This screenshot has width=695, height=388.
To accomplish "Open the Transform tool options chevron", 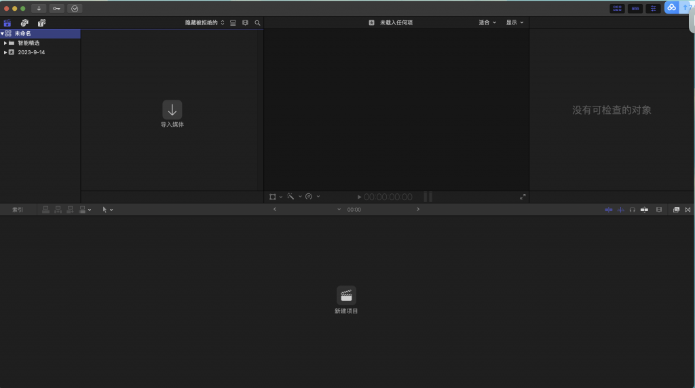I will tap(280, 197).
